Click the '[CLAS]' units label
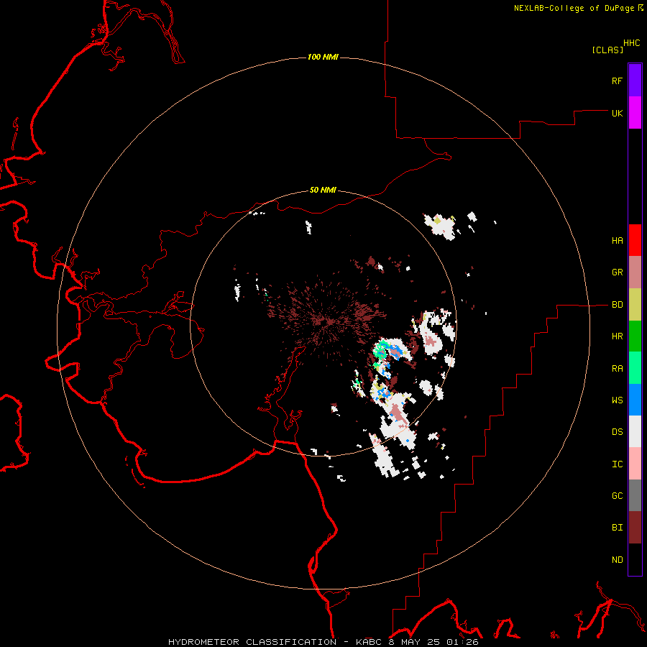Viewport: 647px width, 647px height. point(607,50)
